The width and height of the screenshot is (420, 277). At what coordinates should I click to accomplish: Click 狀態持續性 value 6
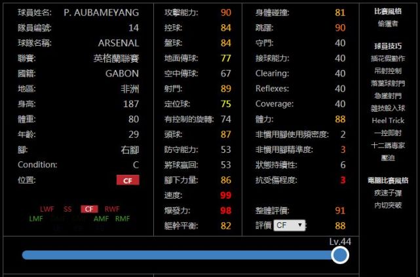click(343, 165)
